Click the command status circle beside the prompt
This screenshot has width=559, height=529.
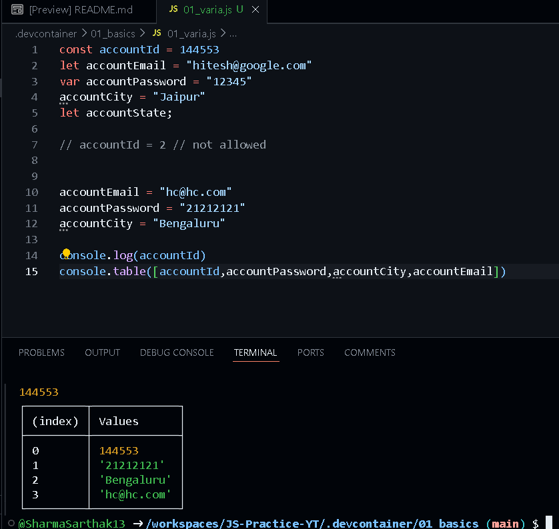pos(11,523)
